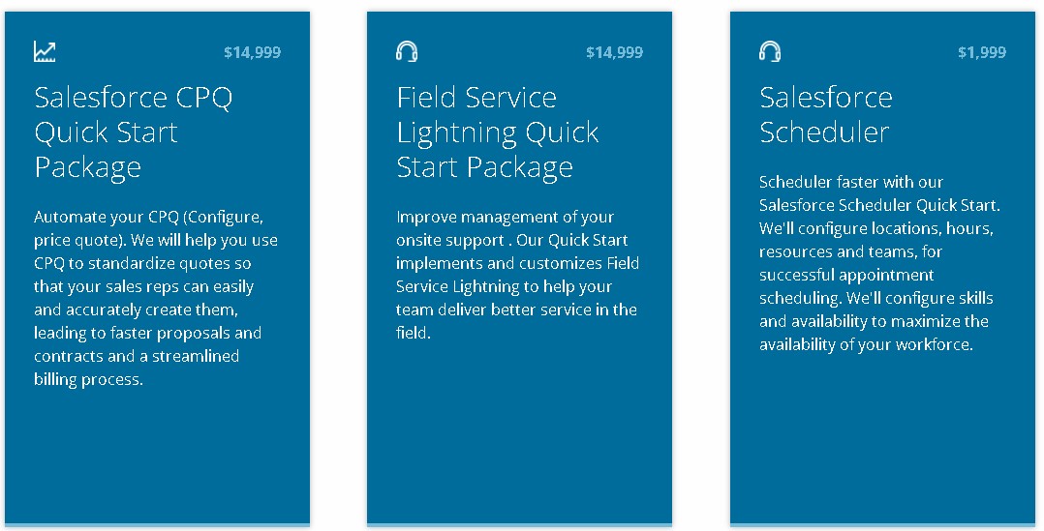
Task: Open Field Service Lightning Quick Start Package title
Action: (x=498, y=132)
